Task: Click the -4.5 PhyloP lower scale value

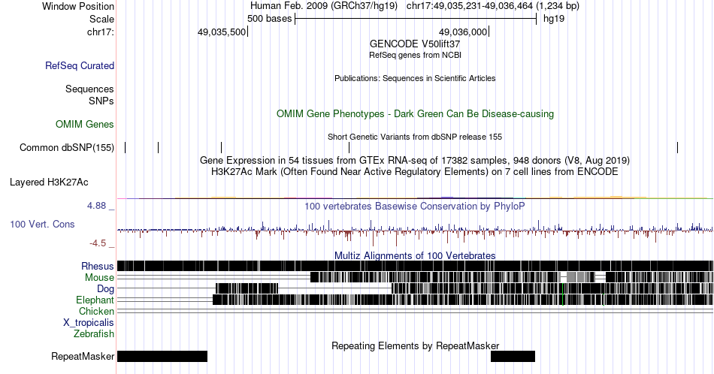Action: point(98,243)
